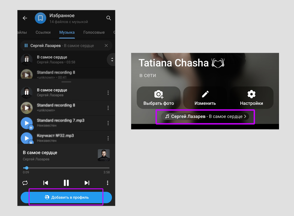Switch to the Музыка tab
Screen dimensions: 294x216
tap(67, 32)
